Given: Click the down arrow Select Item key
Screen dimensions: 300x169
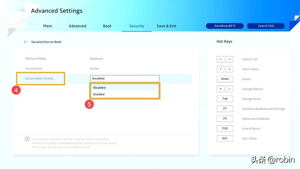Looking at the screenshot, I should point(229,69).
